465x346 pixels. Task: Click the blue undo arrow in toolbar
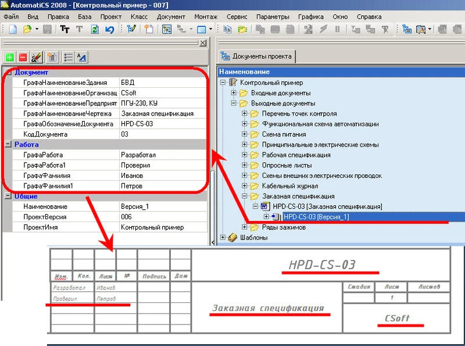point(109,29)
